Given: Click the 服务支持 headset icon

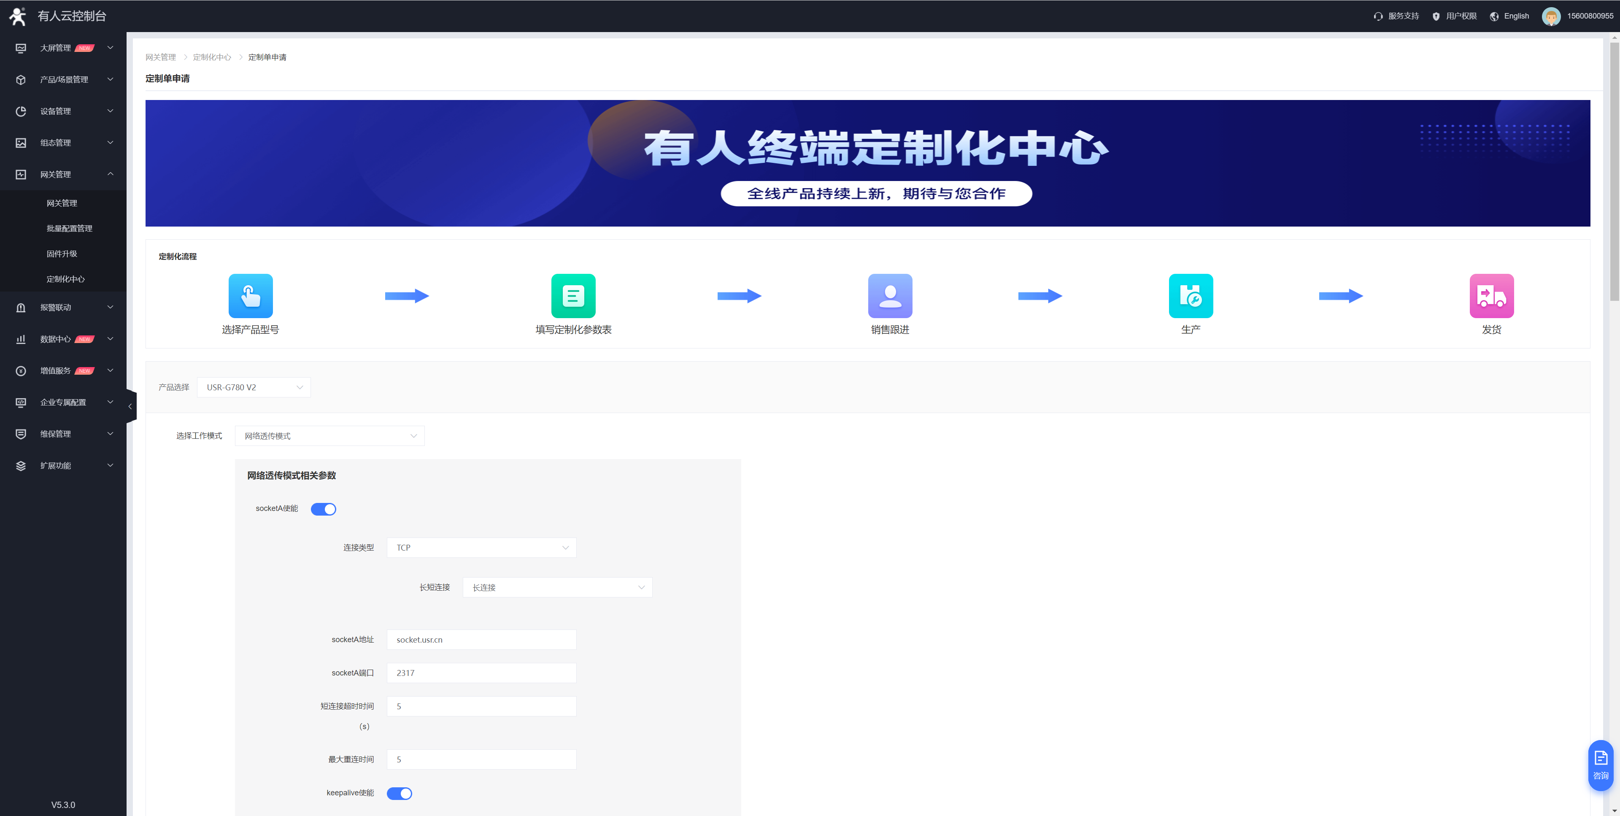Looking at the screenshot, I should 1378,16.
